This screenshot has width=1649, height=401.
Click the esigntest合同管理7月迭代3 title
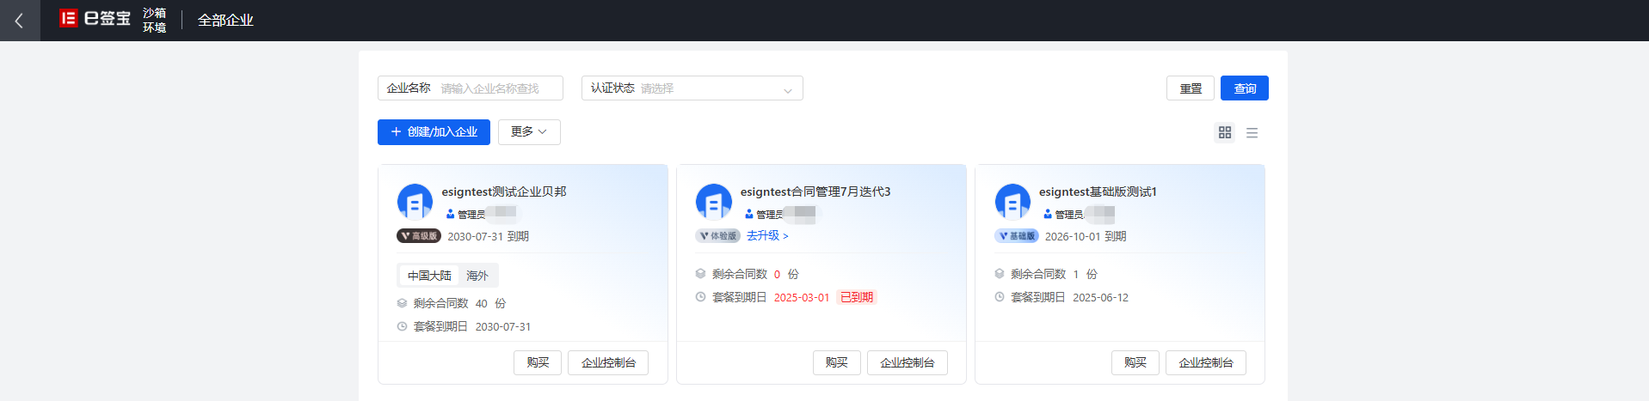pyautogui.click(x=815, y=191)
